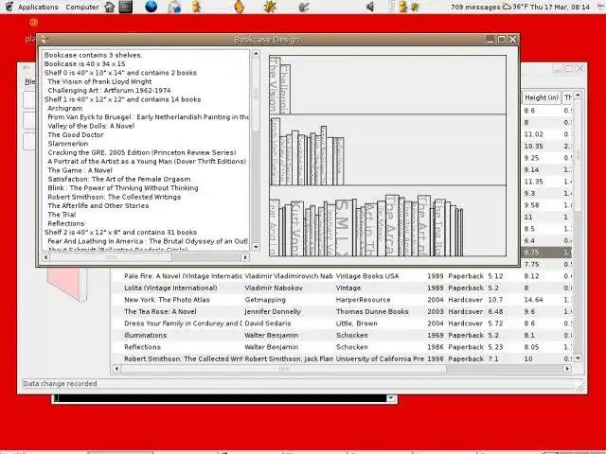Launch the terminal icon in top panel
606x454 pixels.
click(126, 7)
